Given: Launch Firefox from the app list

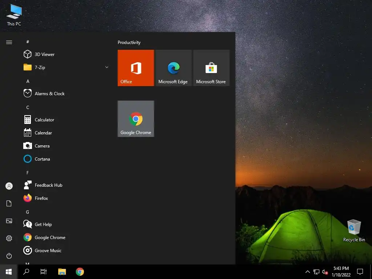Looking at the screenshot, I should tap(66, 198).
